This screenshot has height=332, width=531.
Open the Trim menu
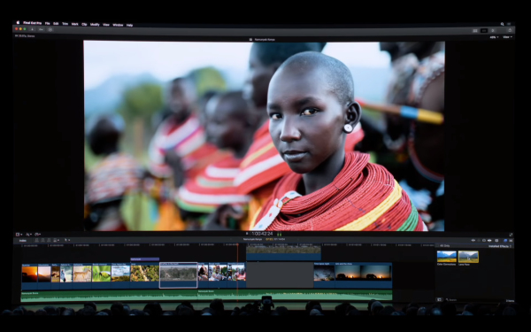[65, 24]
